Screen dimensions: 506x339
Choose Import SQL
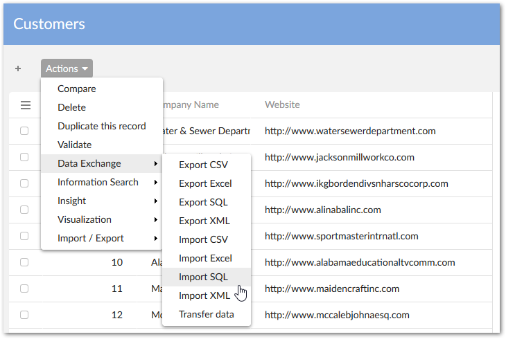click(x=207, y=277)
